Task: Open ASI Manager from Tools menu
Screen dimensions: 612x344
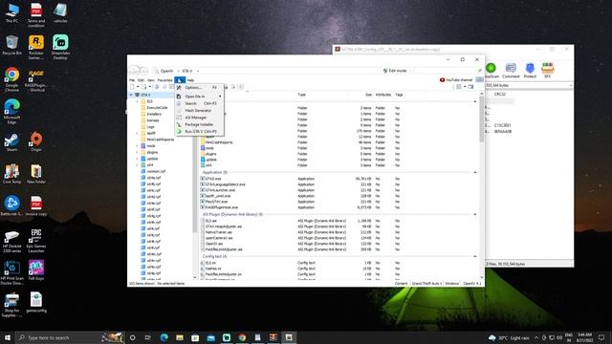Action: [x=200, y=118]
